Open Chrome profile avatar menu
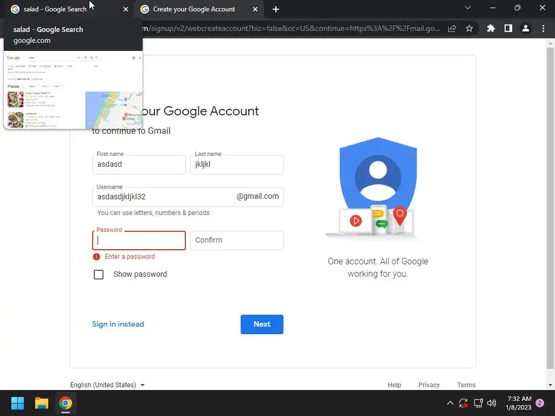This screenshot has height=416, width=555. [x=526, y=28]
